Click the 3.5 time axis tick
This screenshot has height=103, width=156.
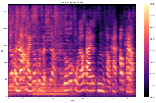[113, 99]
